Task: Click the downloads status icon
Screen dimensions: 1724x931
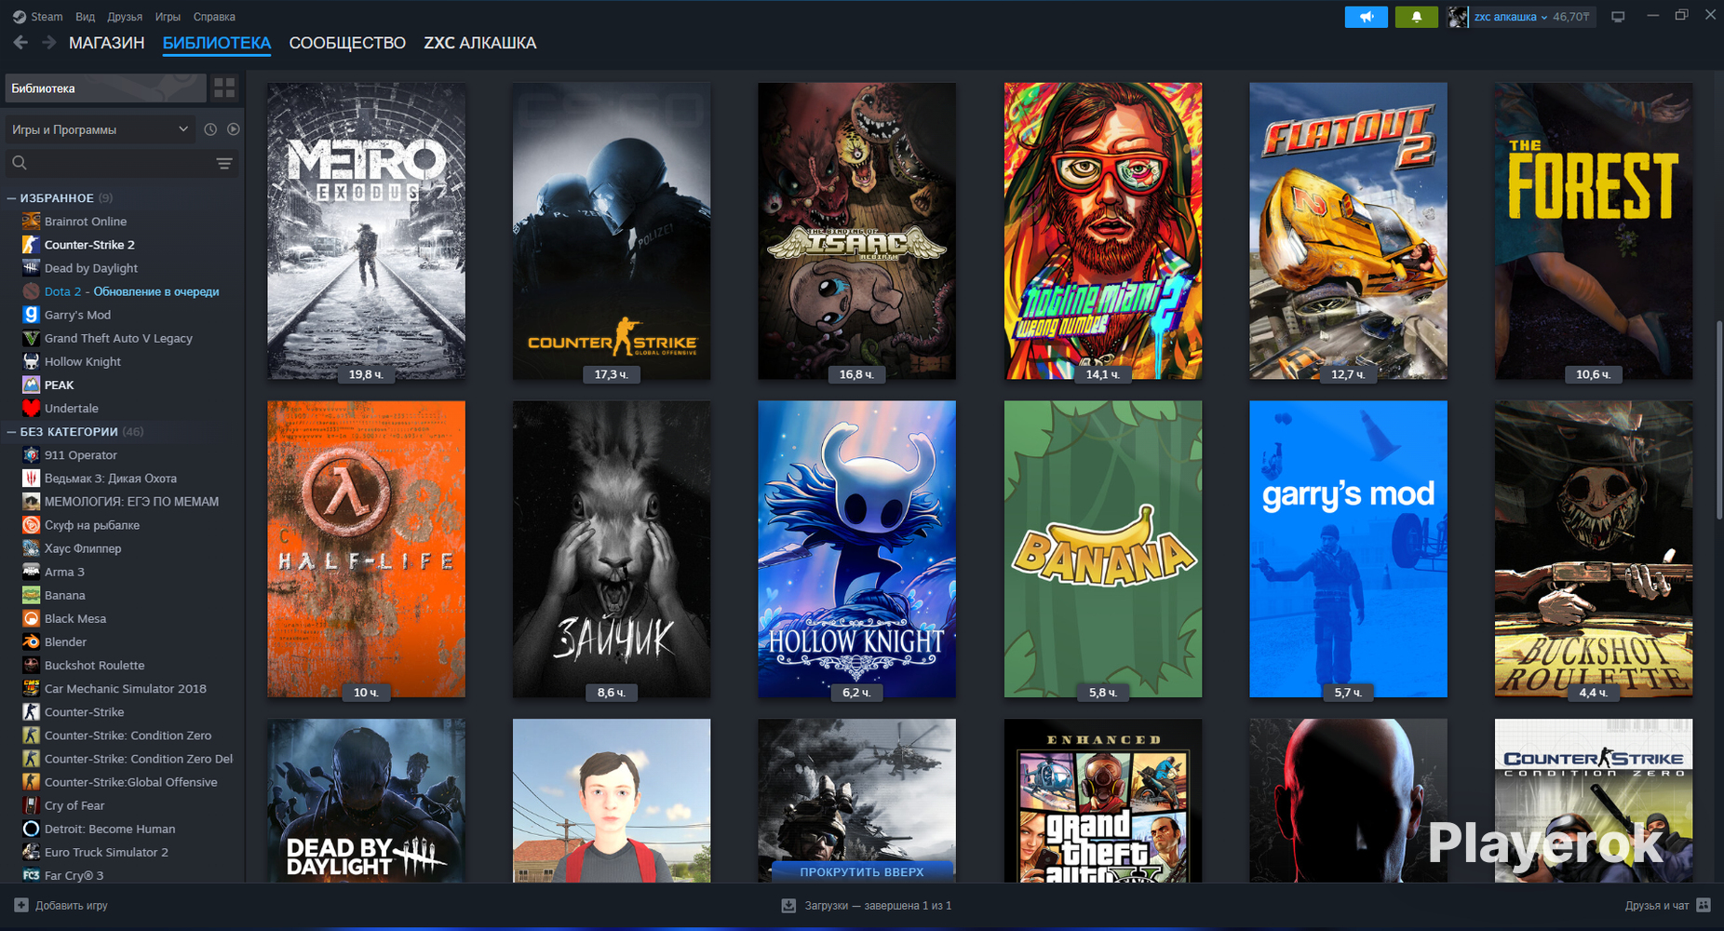Action: pos(788,905)
